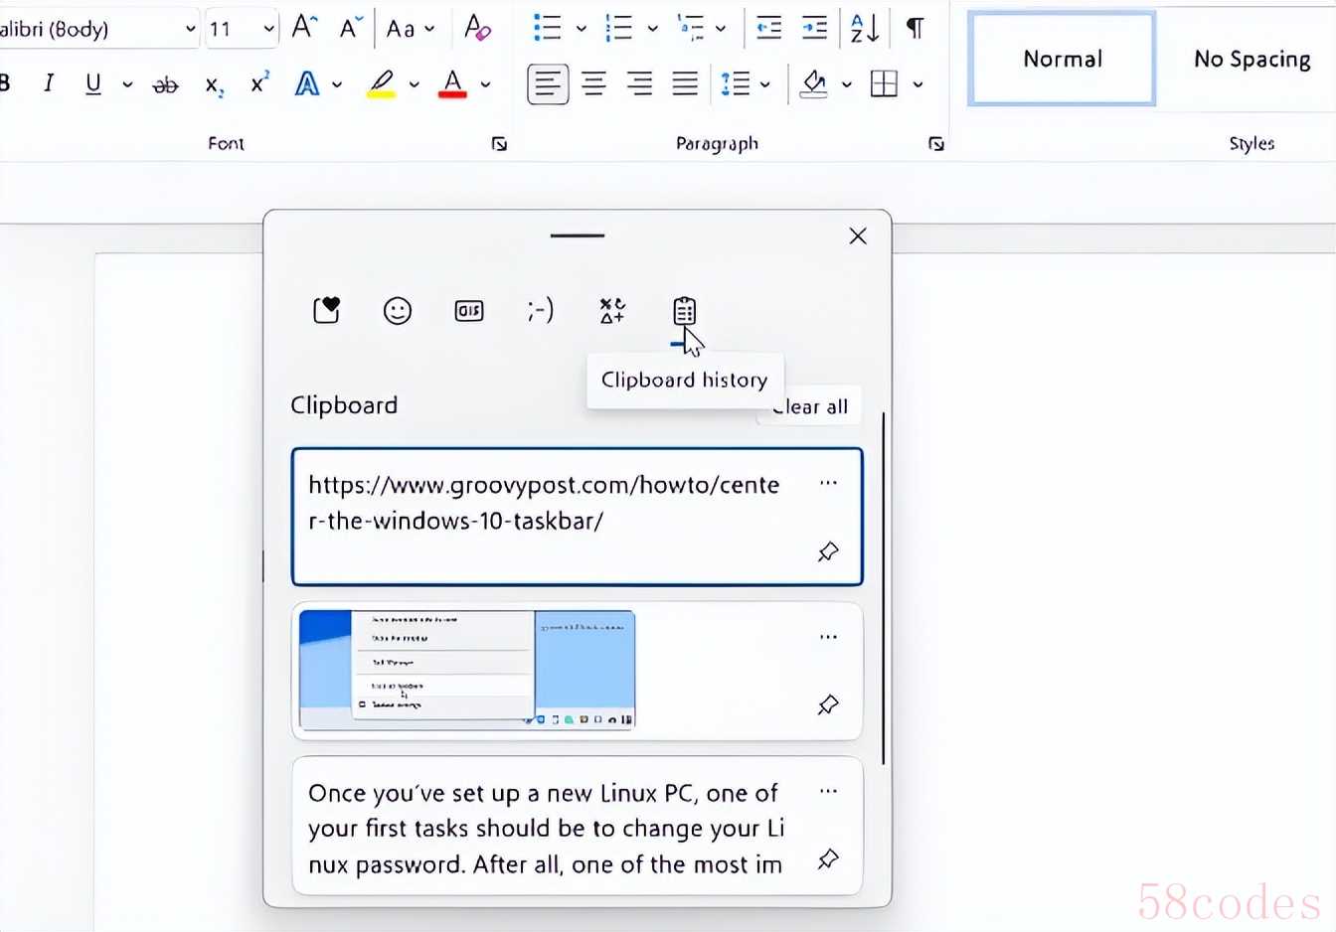Open the Most recently used tab
The width and height of the screenshot is (1336, 932).
click(x=326, y=311)
